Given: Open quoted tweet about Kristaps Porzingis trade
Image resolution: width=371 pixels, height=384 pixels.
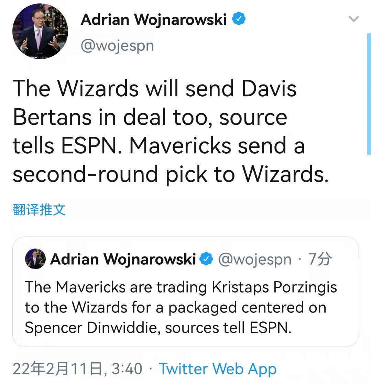Looking at the screenshot, I should (186, 292).
